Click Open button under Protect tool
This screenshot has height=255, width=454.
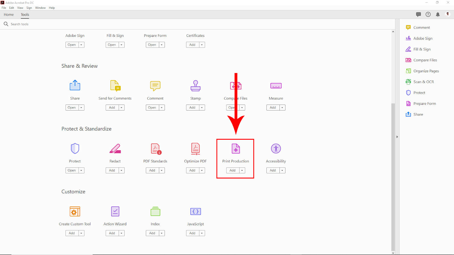(x=72, y=170)
